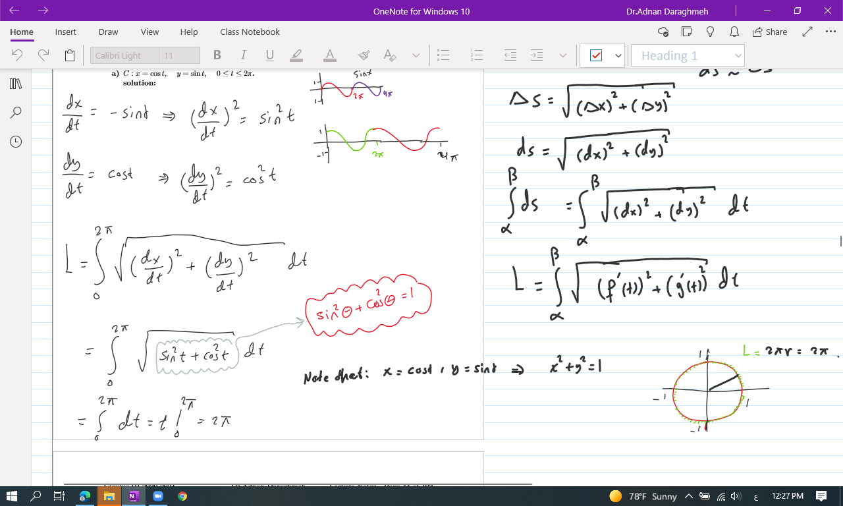Viewport: 843px width, 506px height.
Task: Show recent notes list
Action: coord(16,141)
